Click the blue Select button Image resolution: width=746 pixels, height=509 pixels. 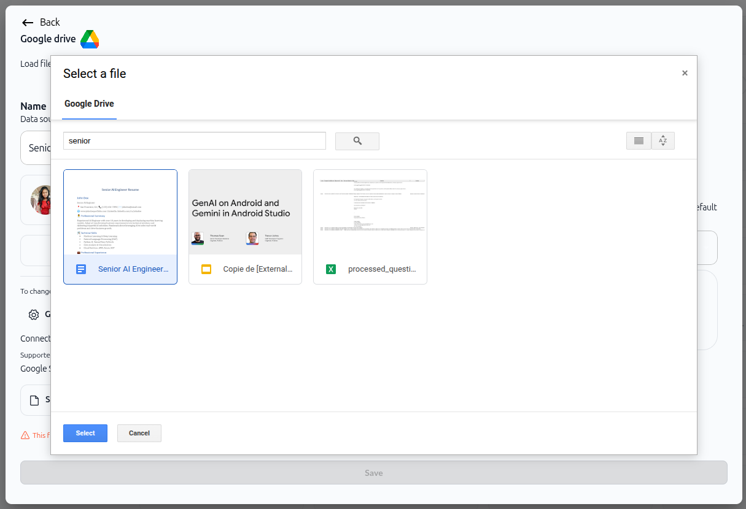coord(85,433)
